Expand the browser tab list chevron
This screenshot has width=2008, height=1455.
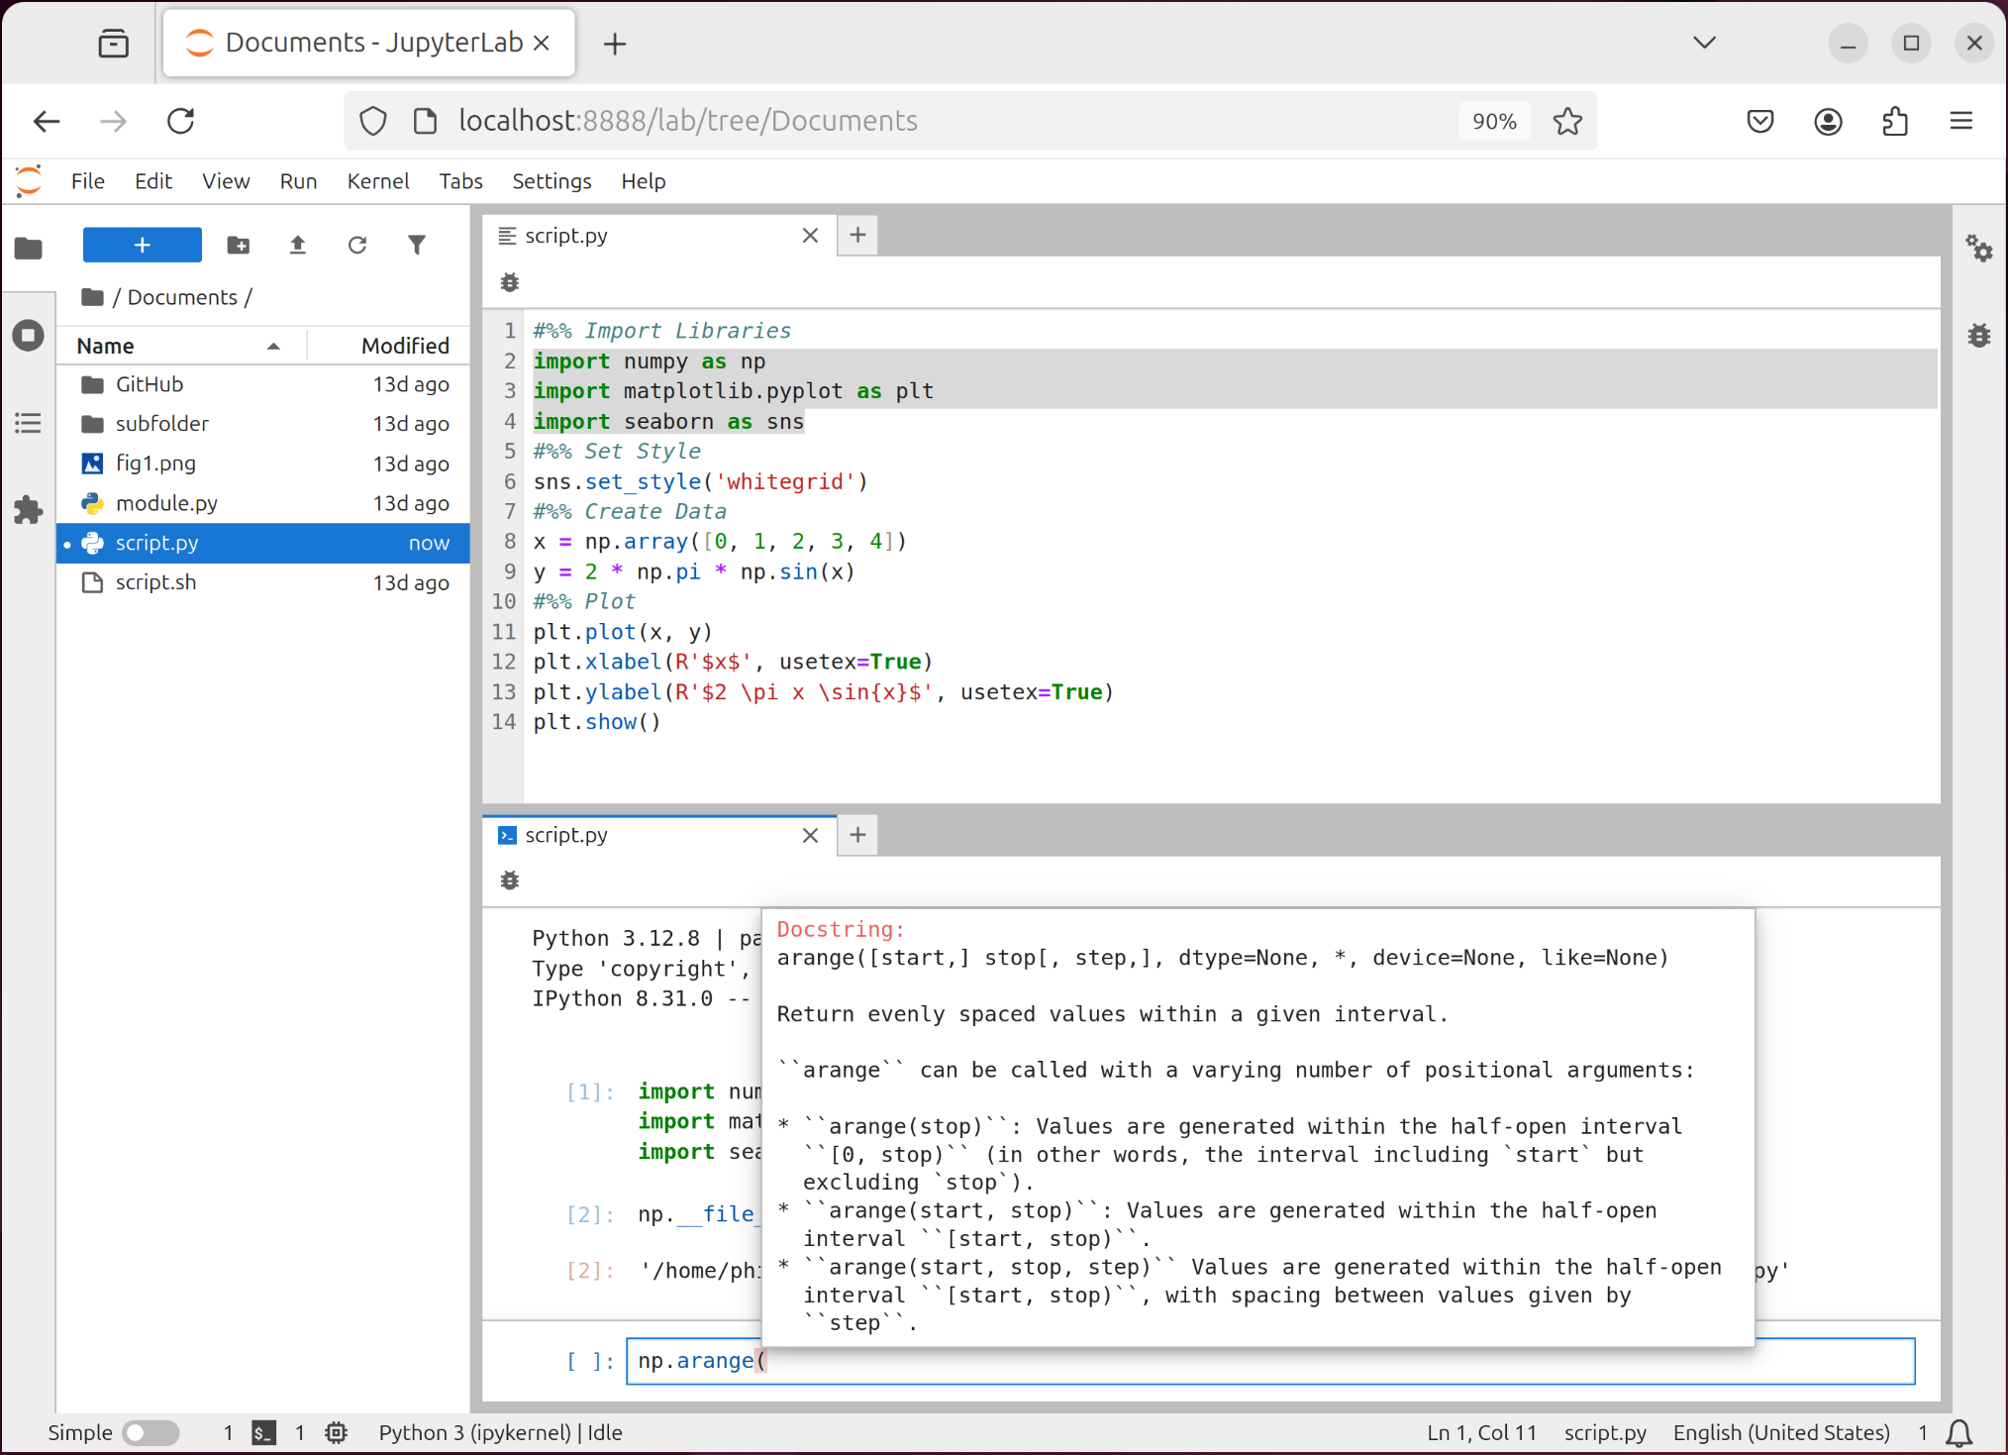pos(1704,42)
